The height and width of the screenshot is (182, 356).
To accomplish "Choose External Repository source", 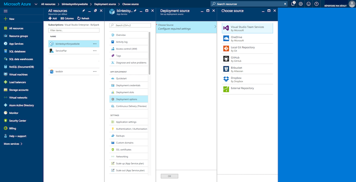I will coord(248,89).
